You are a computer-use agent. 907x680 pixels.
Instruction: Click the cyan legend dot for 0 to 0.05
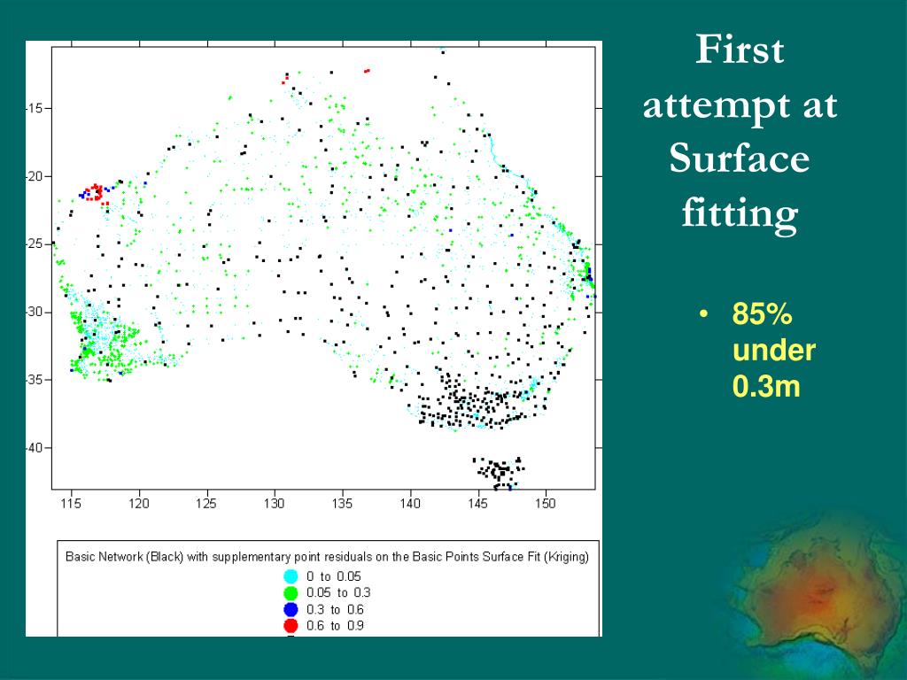[291, 576]
